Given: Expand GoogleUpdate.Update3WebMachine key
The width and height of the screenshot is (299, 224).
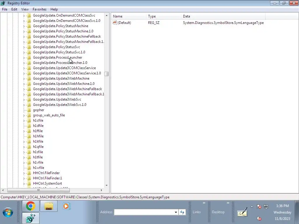Looking at the screenshot, I should [24, 78].
